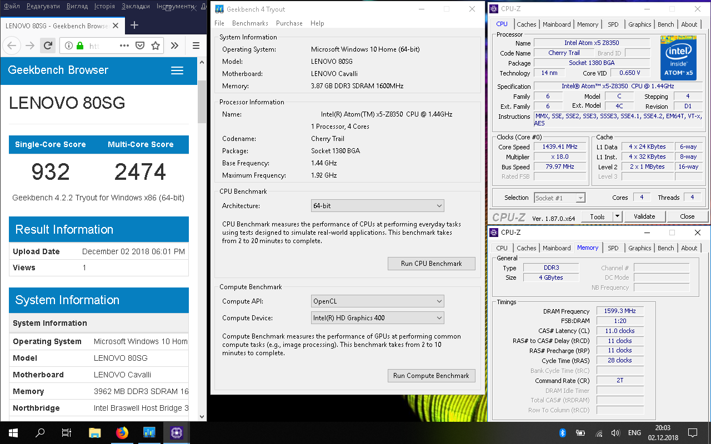Switch ENG input language indicator

click(634, 433)
